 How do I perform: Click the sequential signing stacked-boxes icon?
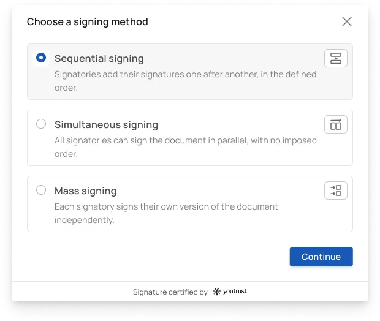[x=336, y=58]
